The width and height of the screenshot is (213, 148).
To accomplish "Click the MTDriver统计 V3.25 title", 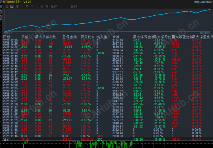I will coord(17,2).
